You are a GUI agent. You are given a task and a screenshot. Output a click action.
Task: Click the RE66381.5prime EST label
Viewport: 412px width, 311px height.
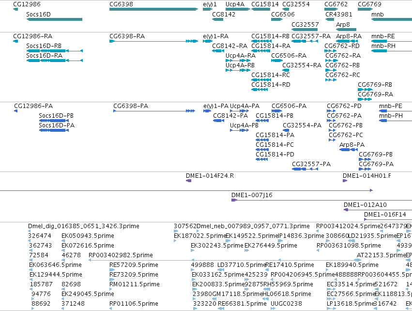(242, 304)
